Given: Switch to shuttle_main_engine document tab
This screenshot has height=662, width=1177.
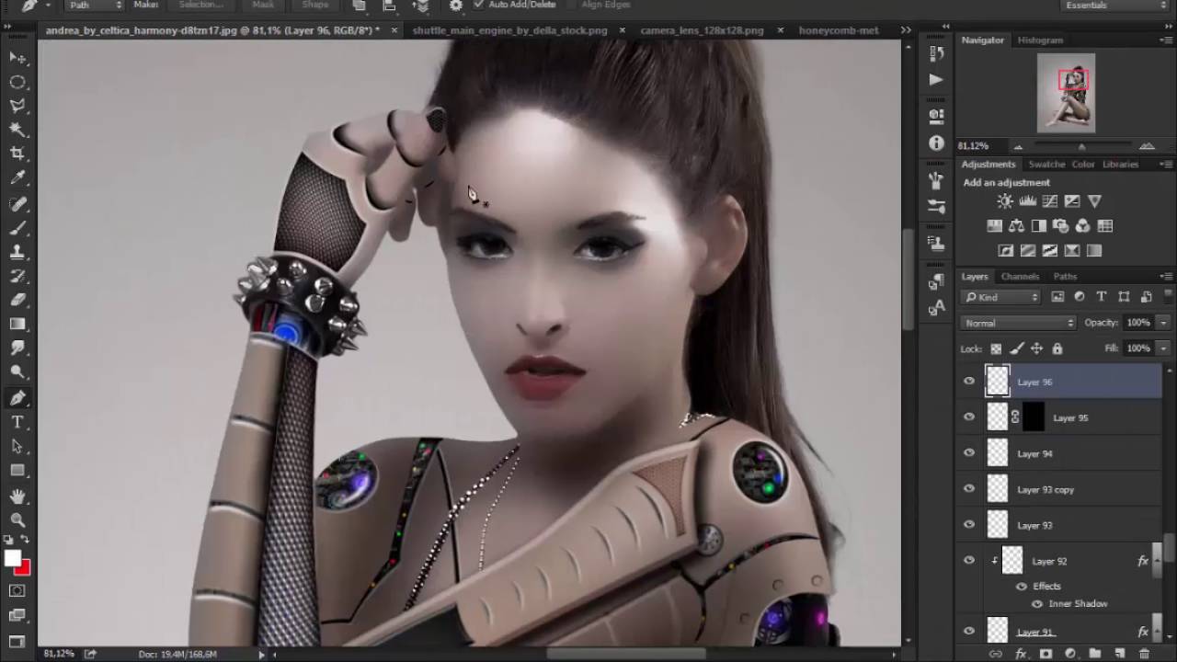Looking at the screenshot, I should click(509, 30).
